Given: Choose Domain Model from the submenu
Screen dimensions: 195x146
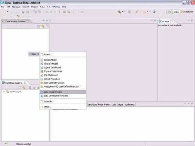Looking at the screenshot, I should [63, 60].
